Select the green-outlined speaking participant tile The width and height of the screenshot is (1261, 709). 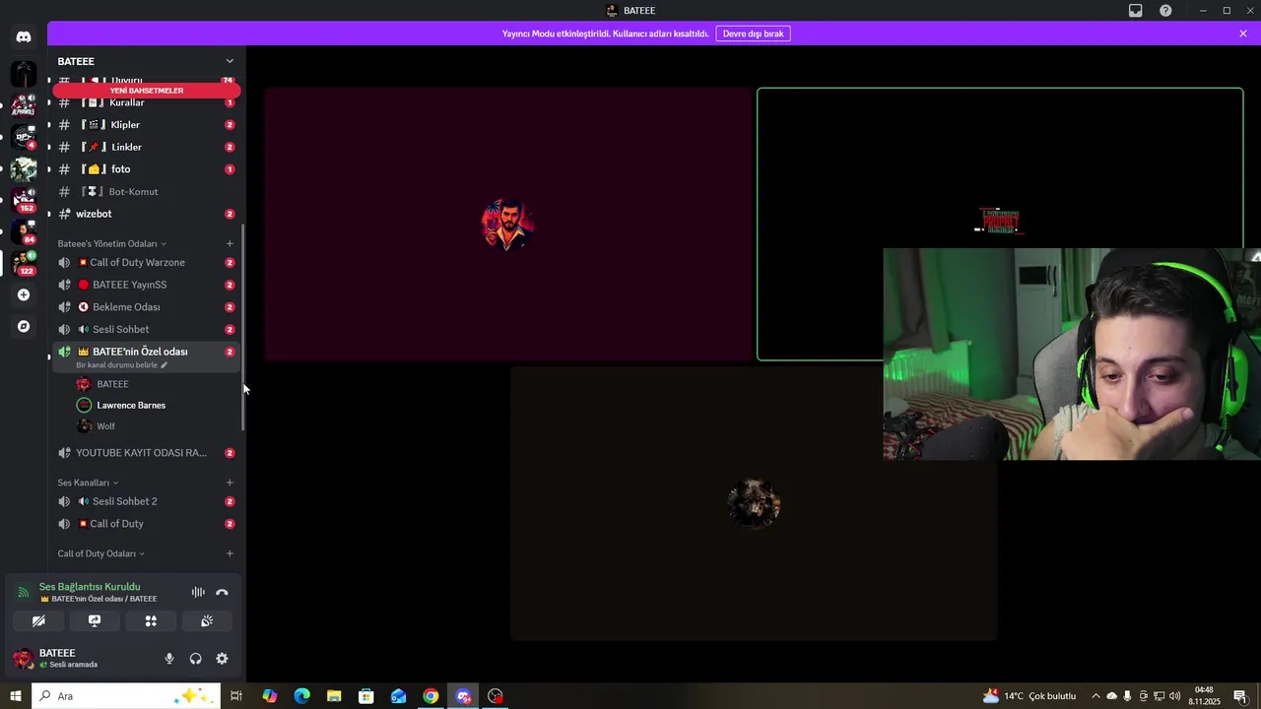(x=1000, y=225)
